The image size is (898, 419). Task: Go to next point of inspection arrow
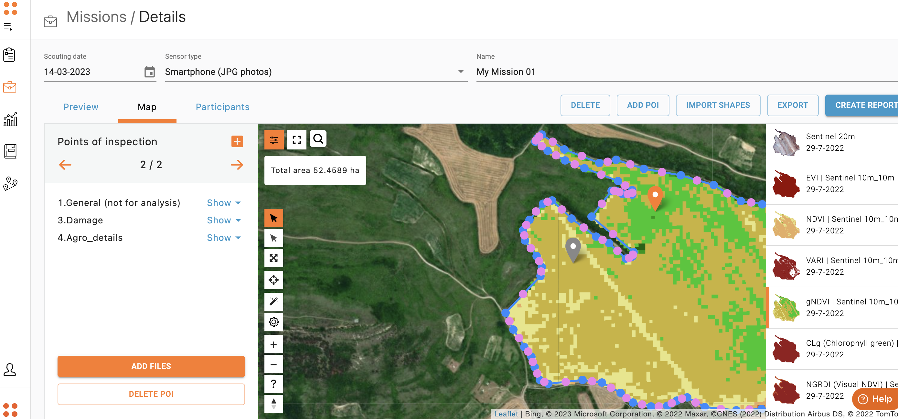[237, 165]
